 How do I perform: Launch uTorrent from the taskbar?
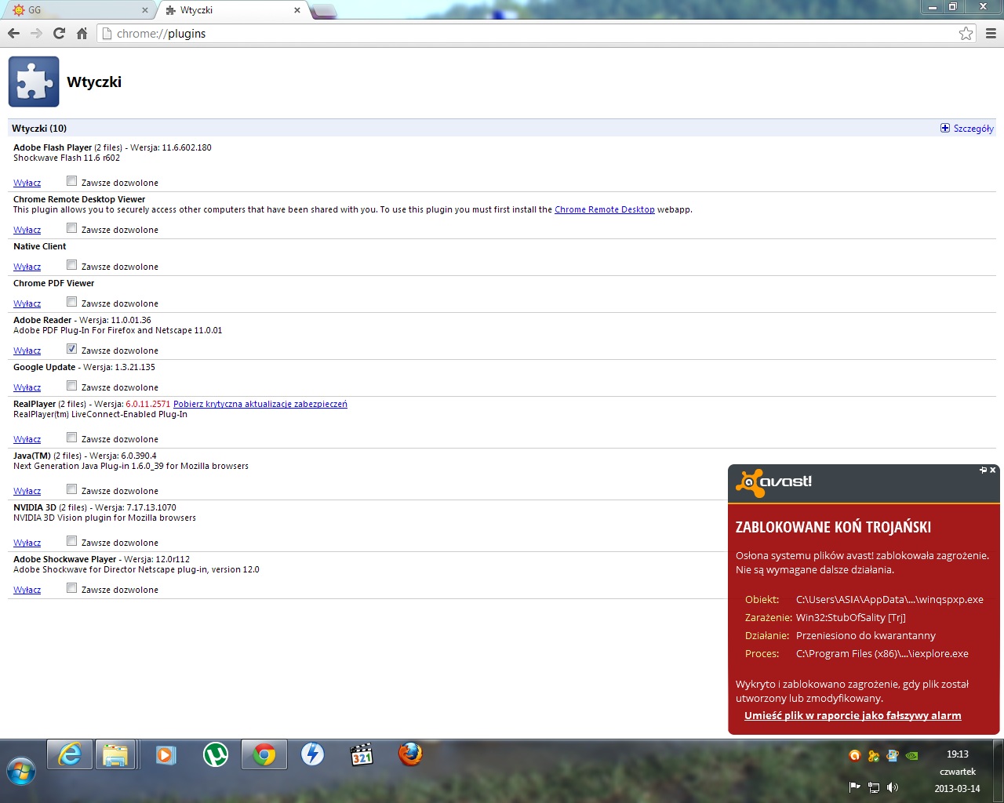click(216, 755)
